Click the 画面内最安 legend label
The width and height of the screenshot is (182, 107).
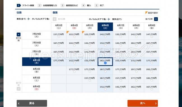tap(153, 13)
